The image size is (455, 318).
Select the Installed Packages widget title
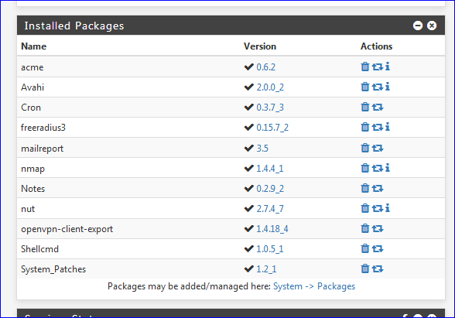[74, 26]
